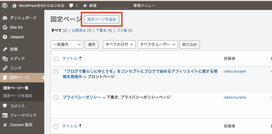Open the 「ブログで暮らしにゆとりを」 page title link
This screenshot has height=134, width=272.
coord(140,74)
